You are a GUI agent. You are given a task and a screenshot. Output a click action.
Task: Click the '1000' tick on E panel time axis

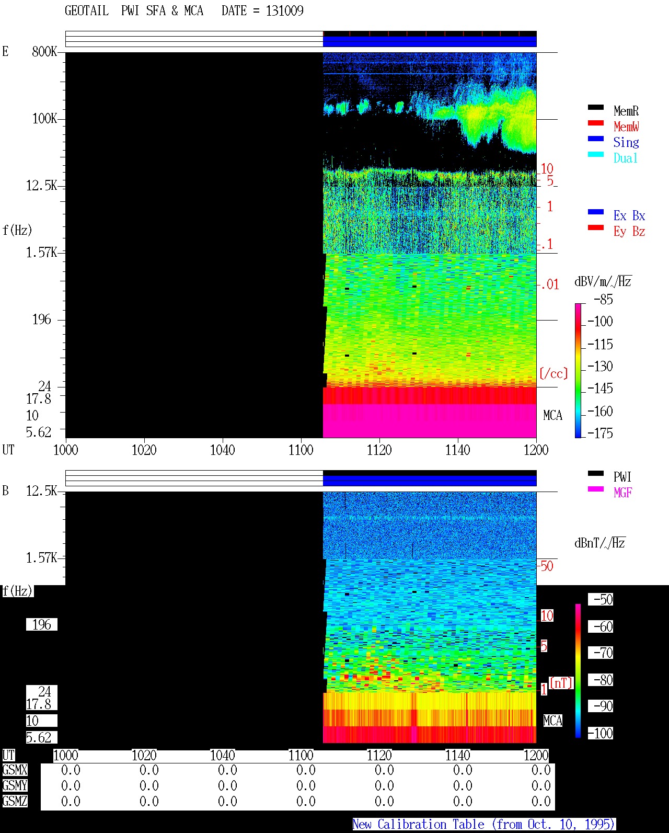click(65, 450)
